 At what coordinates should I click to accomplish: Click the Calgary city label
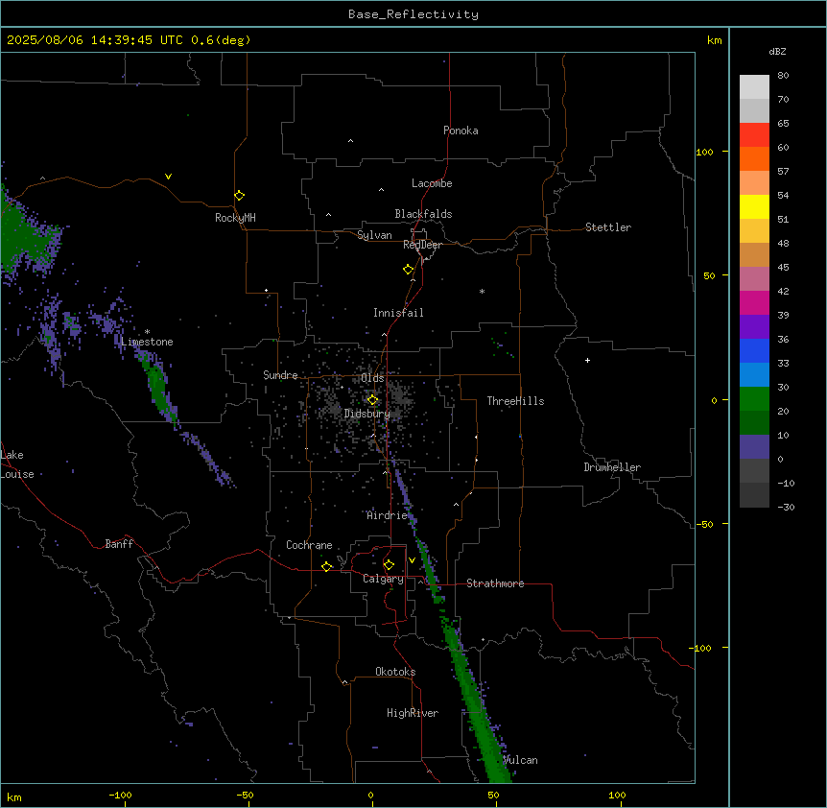[383, 579]
